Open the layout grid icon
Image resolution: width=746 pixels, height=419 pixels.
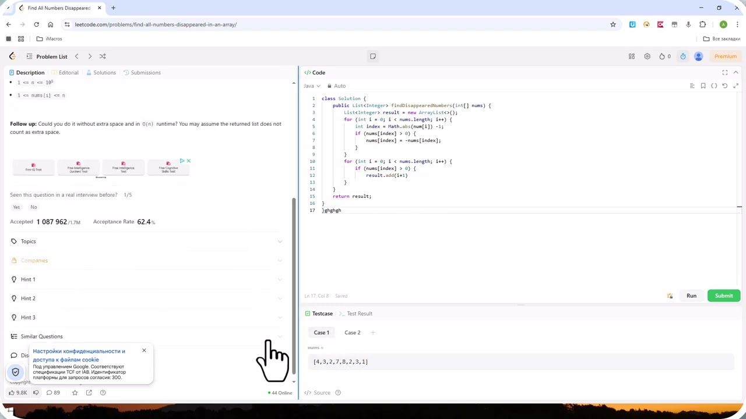click(631, 56)
